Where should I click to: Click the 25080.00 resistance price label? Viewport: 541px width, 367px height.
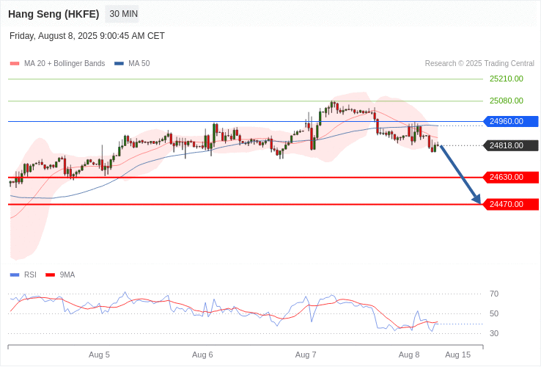[507, 101]
